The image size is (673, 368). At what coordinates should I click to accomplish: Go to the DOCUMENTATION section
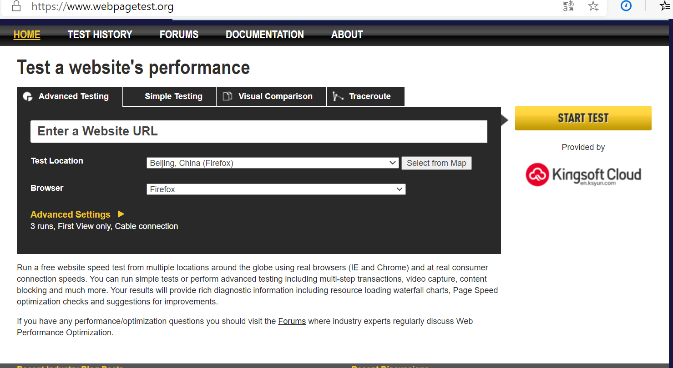coord(265,35)
